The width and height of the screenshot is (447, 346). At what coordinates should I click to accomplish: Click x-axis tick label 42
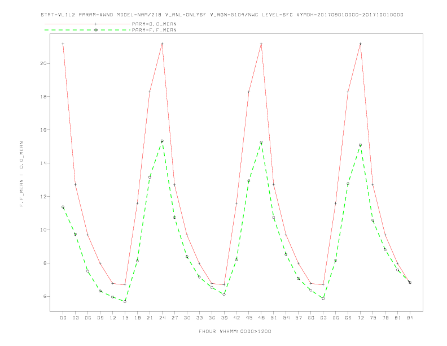click(x=236, y=318)
